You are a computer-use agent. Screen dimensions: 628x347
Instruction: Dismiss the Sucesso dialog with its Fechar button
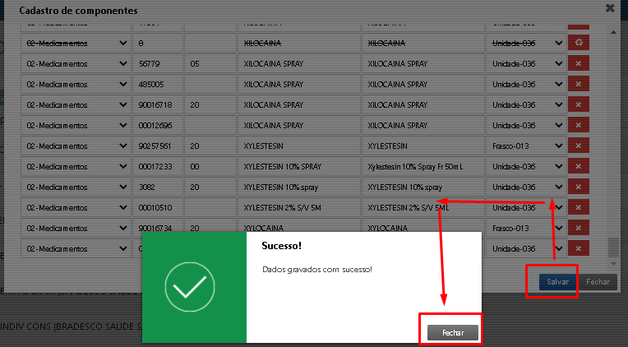click(453, 332)
